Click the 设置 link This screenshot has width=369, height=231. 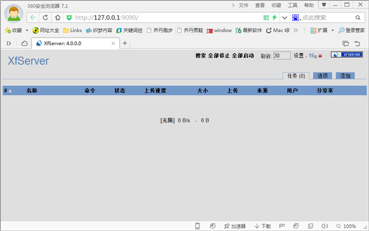tap(299, 55)
